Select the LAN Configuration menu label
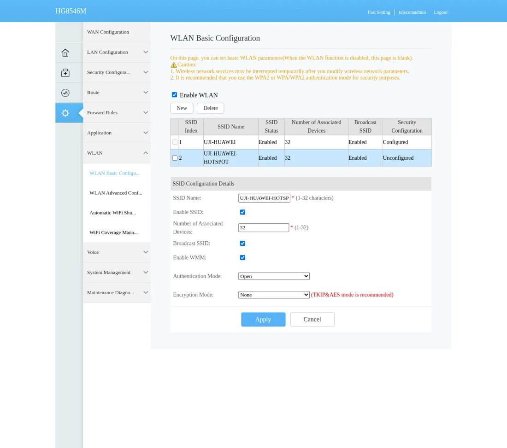 pos(107,52)
